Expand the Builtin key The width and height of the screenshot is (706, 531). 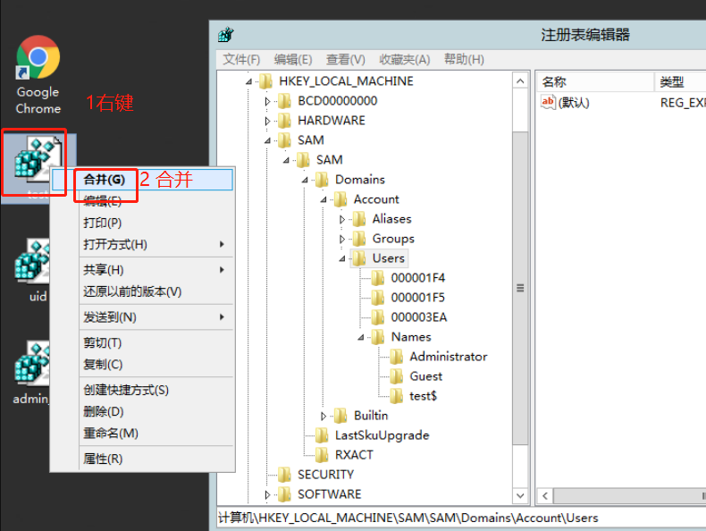pos(324,416)
